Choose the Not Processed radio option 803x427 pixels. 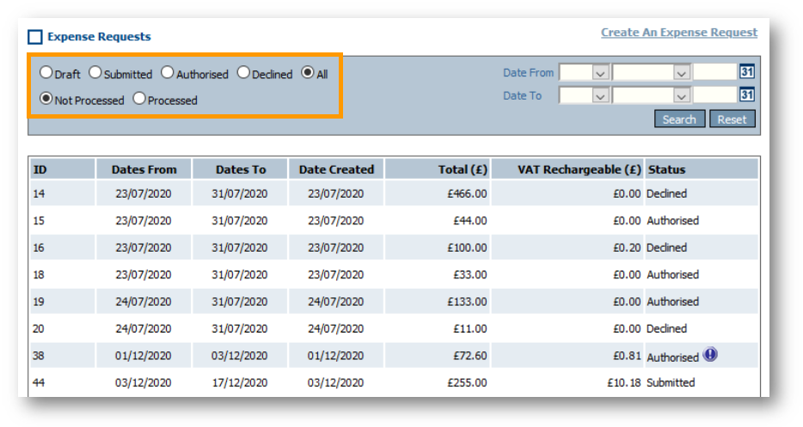[x=46, y=98]
